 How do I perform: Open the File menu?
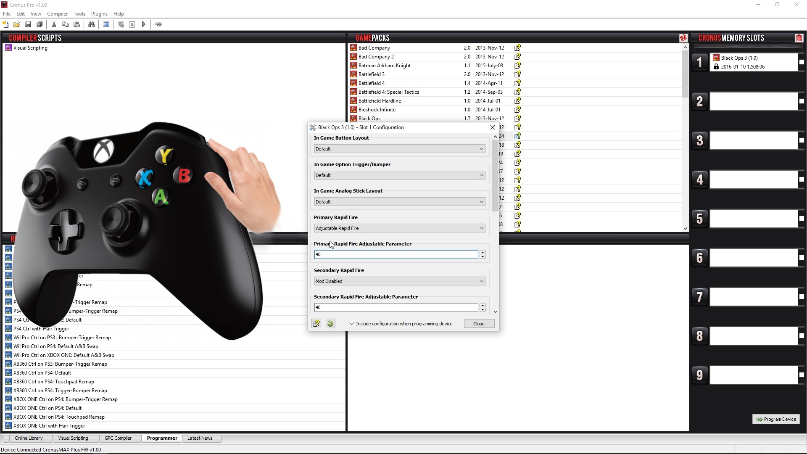click(7, 14)
